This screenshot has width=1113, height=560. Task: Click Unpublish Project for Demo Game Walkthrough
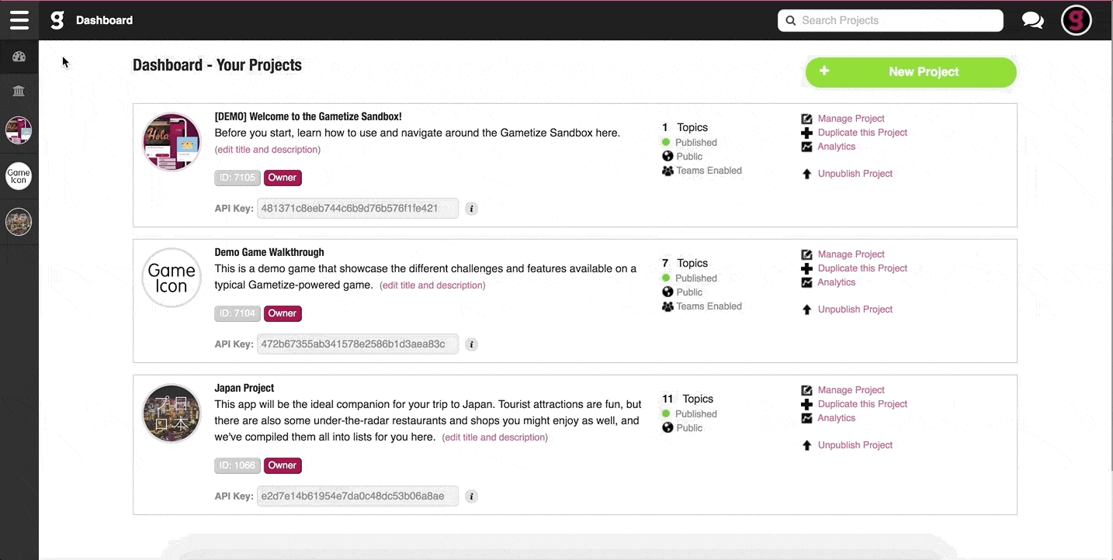click(x=855, y=309)
